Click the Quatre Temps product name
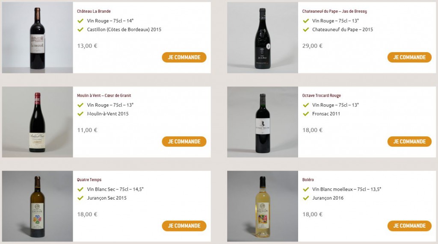This screenshot has height=244, width=438. point(89,180)
